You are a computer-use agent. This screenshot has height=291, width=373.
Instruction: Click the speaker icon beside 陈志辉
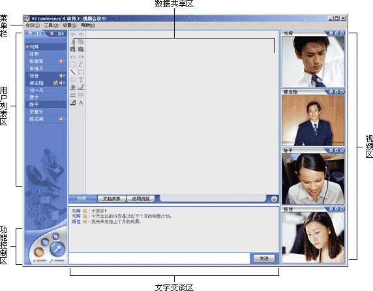[x=62, y=119]
